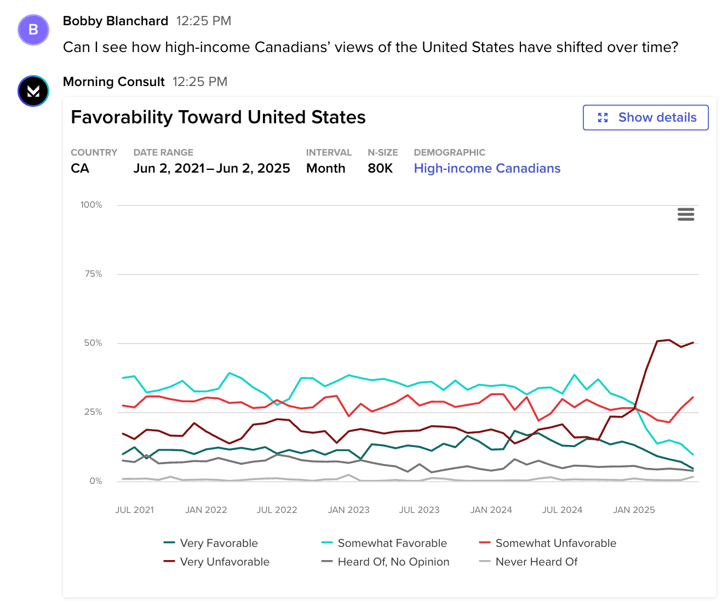The height and width of the screenshot is (605, 722).
Task: Click the Morning Consult sender name
Action: [x=114, y=82]
